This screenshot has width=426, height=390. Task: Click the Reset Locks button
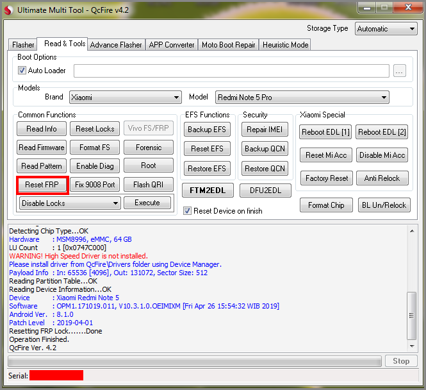(x=95, y=129)
